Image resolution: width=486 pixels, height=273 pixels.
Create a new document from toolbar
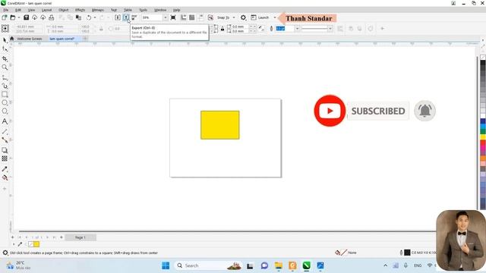click(x=5, y=17)
